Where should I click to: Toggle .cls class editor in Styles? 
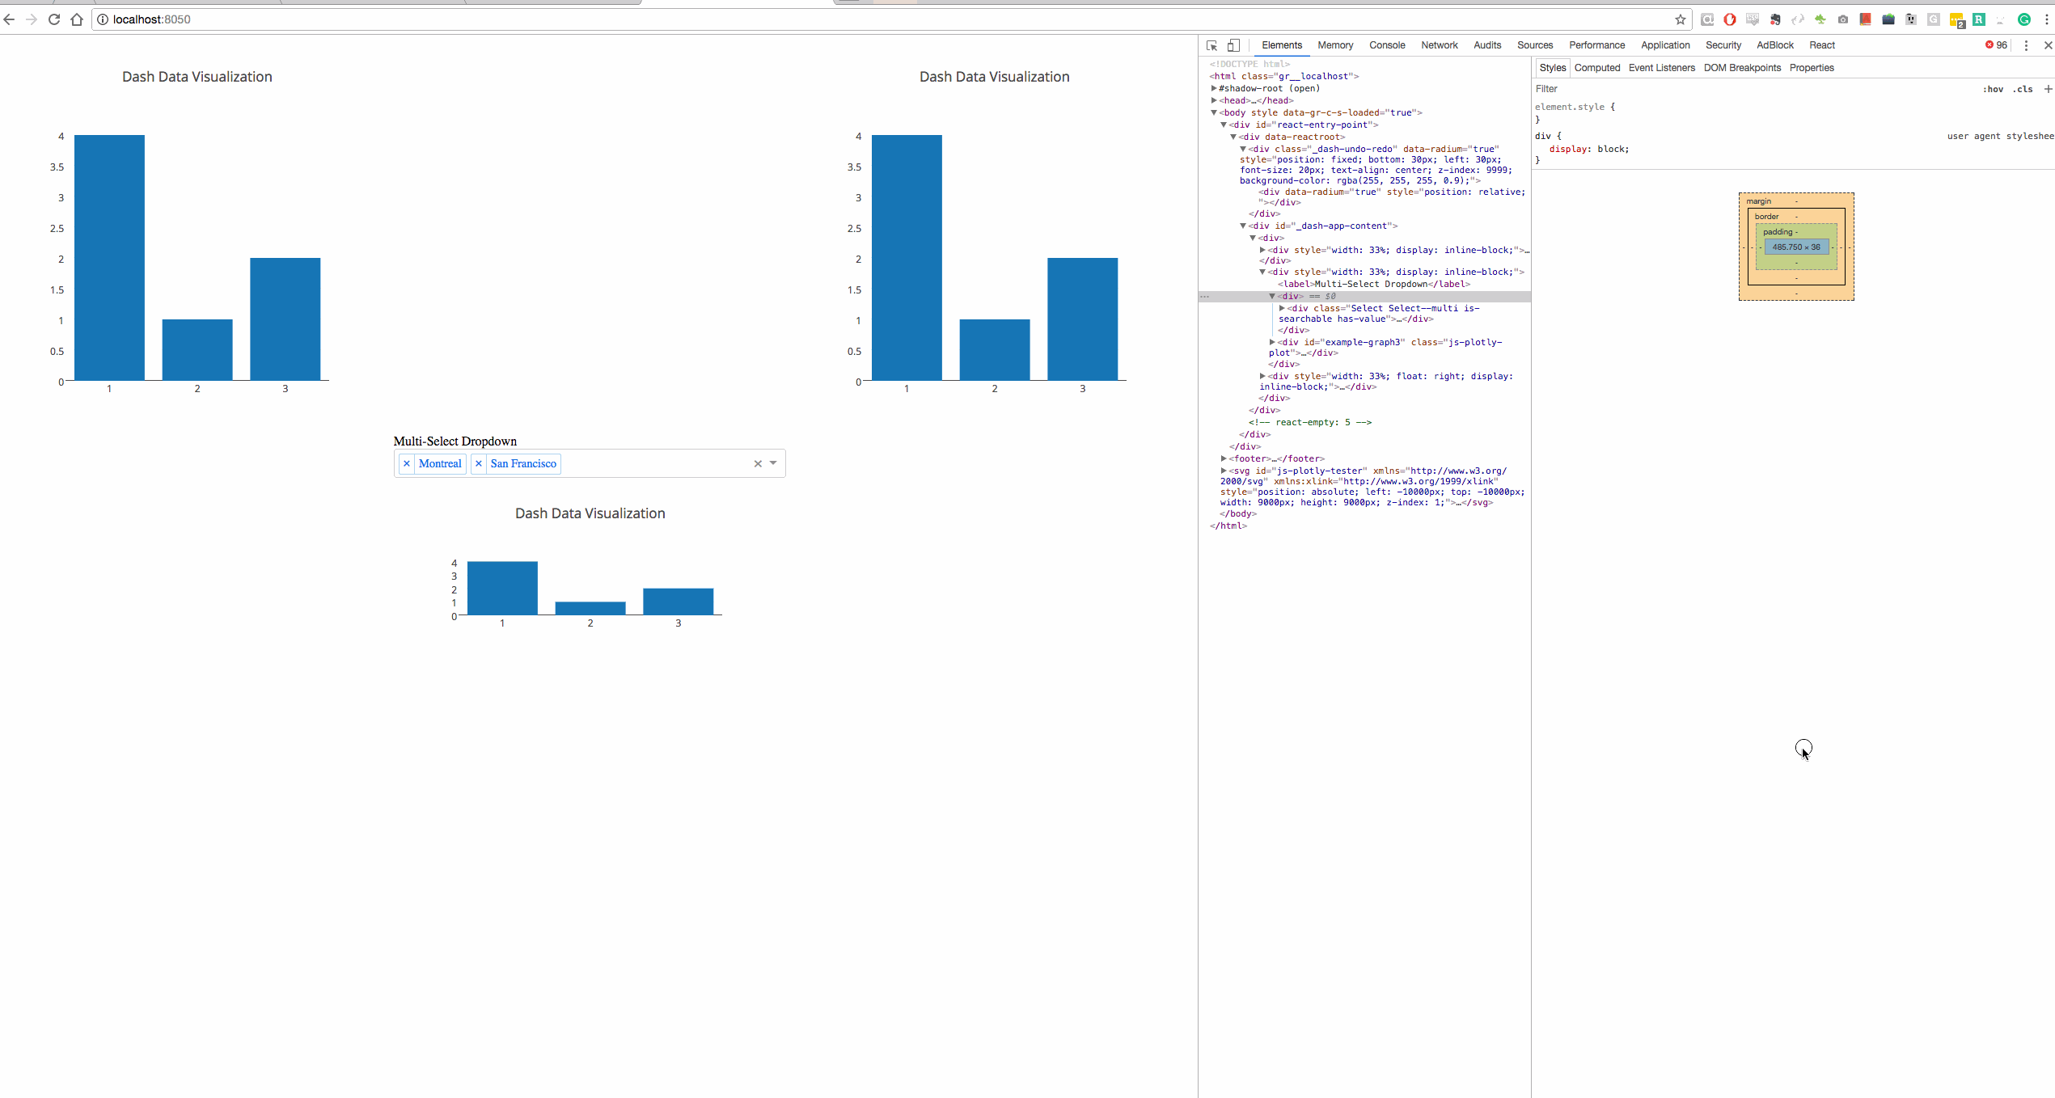click(2023, 89)
